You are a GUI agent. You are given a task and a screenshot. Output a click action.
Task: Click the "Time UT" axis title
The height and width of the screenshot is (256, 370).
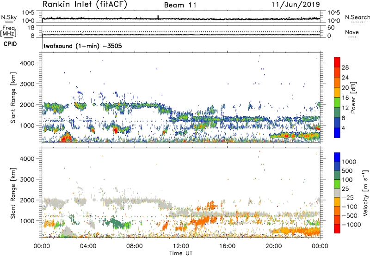tap(181, 253)
